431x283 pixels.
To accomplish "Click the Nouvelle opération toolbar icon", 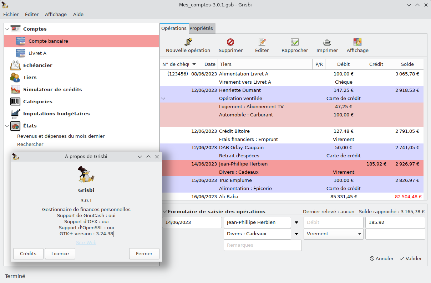I will pyautogui.click(x=188, y=42).
